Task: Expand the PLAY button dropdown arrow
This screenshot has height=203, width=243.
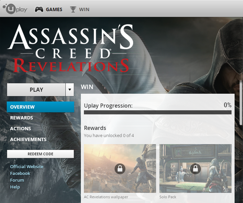Action: point(70,89)
